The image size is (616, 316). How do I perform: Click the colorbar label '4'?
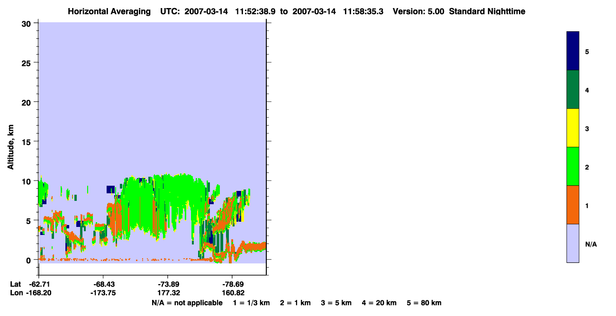(587, 90)
